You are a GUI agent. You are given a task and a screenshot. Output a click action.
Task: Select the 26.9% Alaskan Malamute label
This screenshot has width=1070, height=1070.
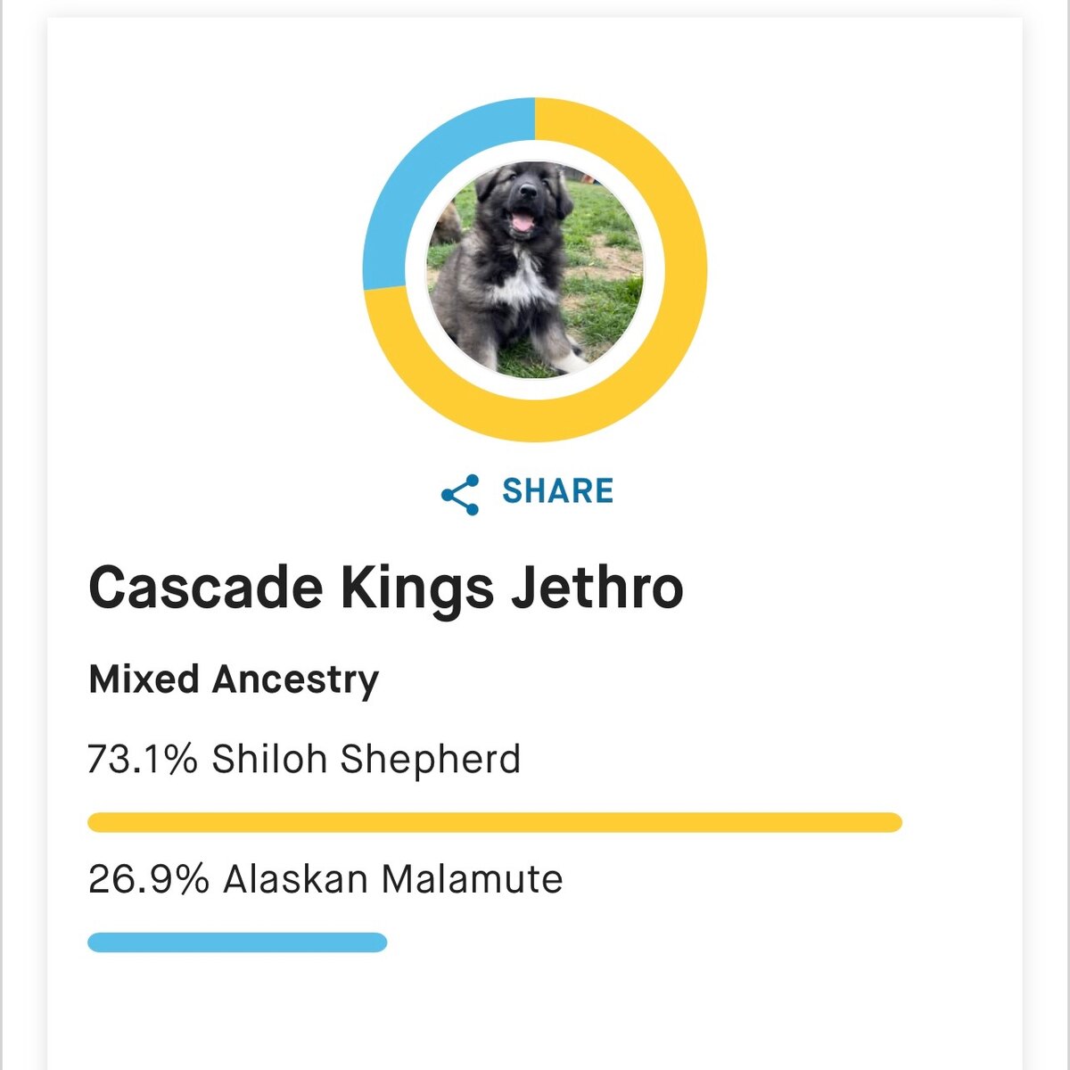pyautogui.click(x=325, y=879)
